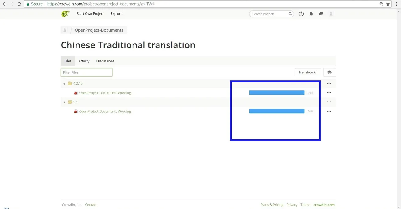Collapse the 4.2.10 folder arrow
The height and width of the screenshot is (209, 401).
(65, 84)
